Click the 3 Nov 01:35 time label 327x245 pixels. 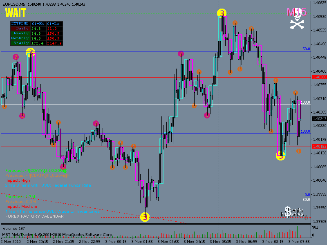pos(142,241)
